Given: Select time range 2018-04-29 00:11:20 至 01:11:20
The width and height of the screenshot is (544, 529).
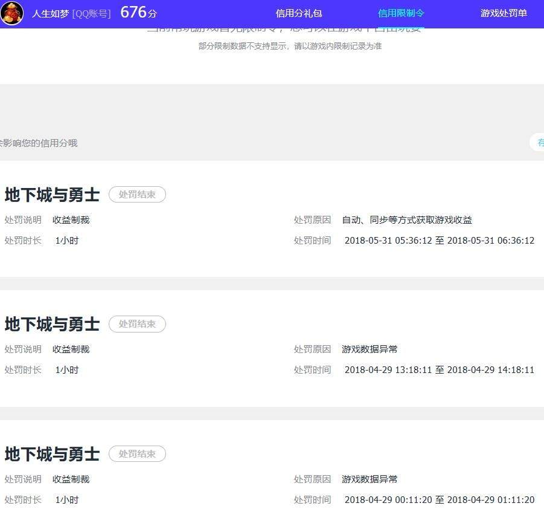Looking at the screenshot, I should (440, 500).
